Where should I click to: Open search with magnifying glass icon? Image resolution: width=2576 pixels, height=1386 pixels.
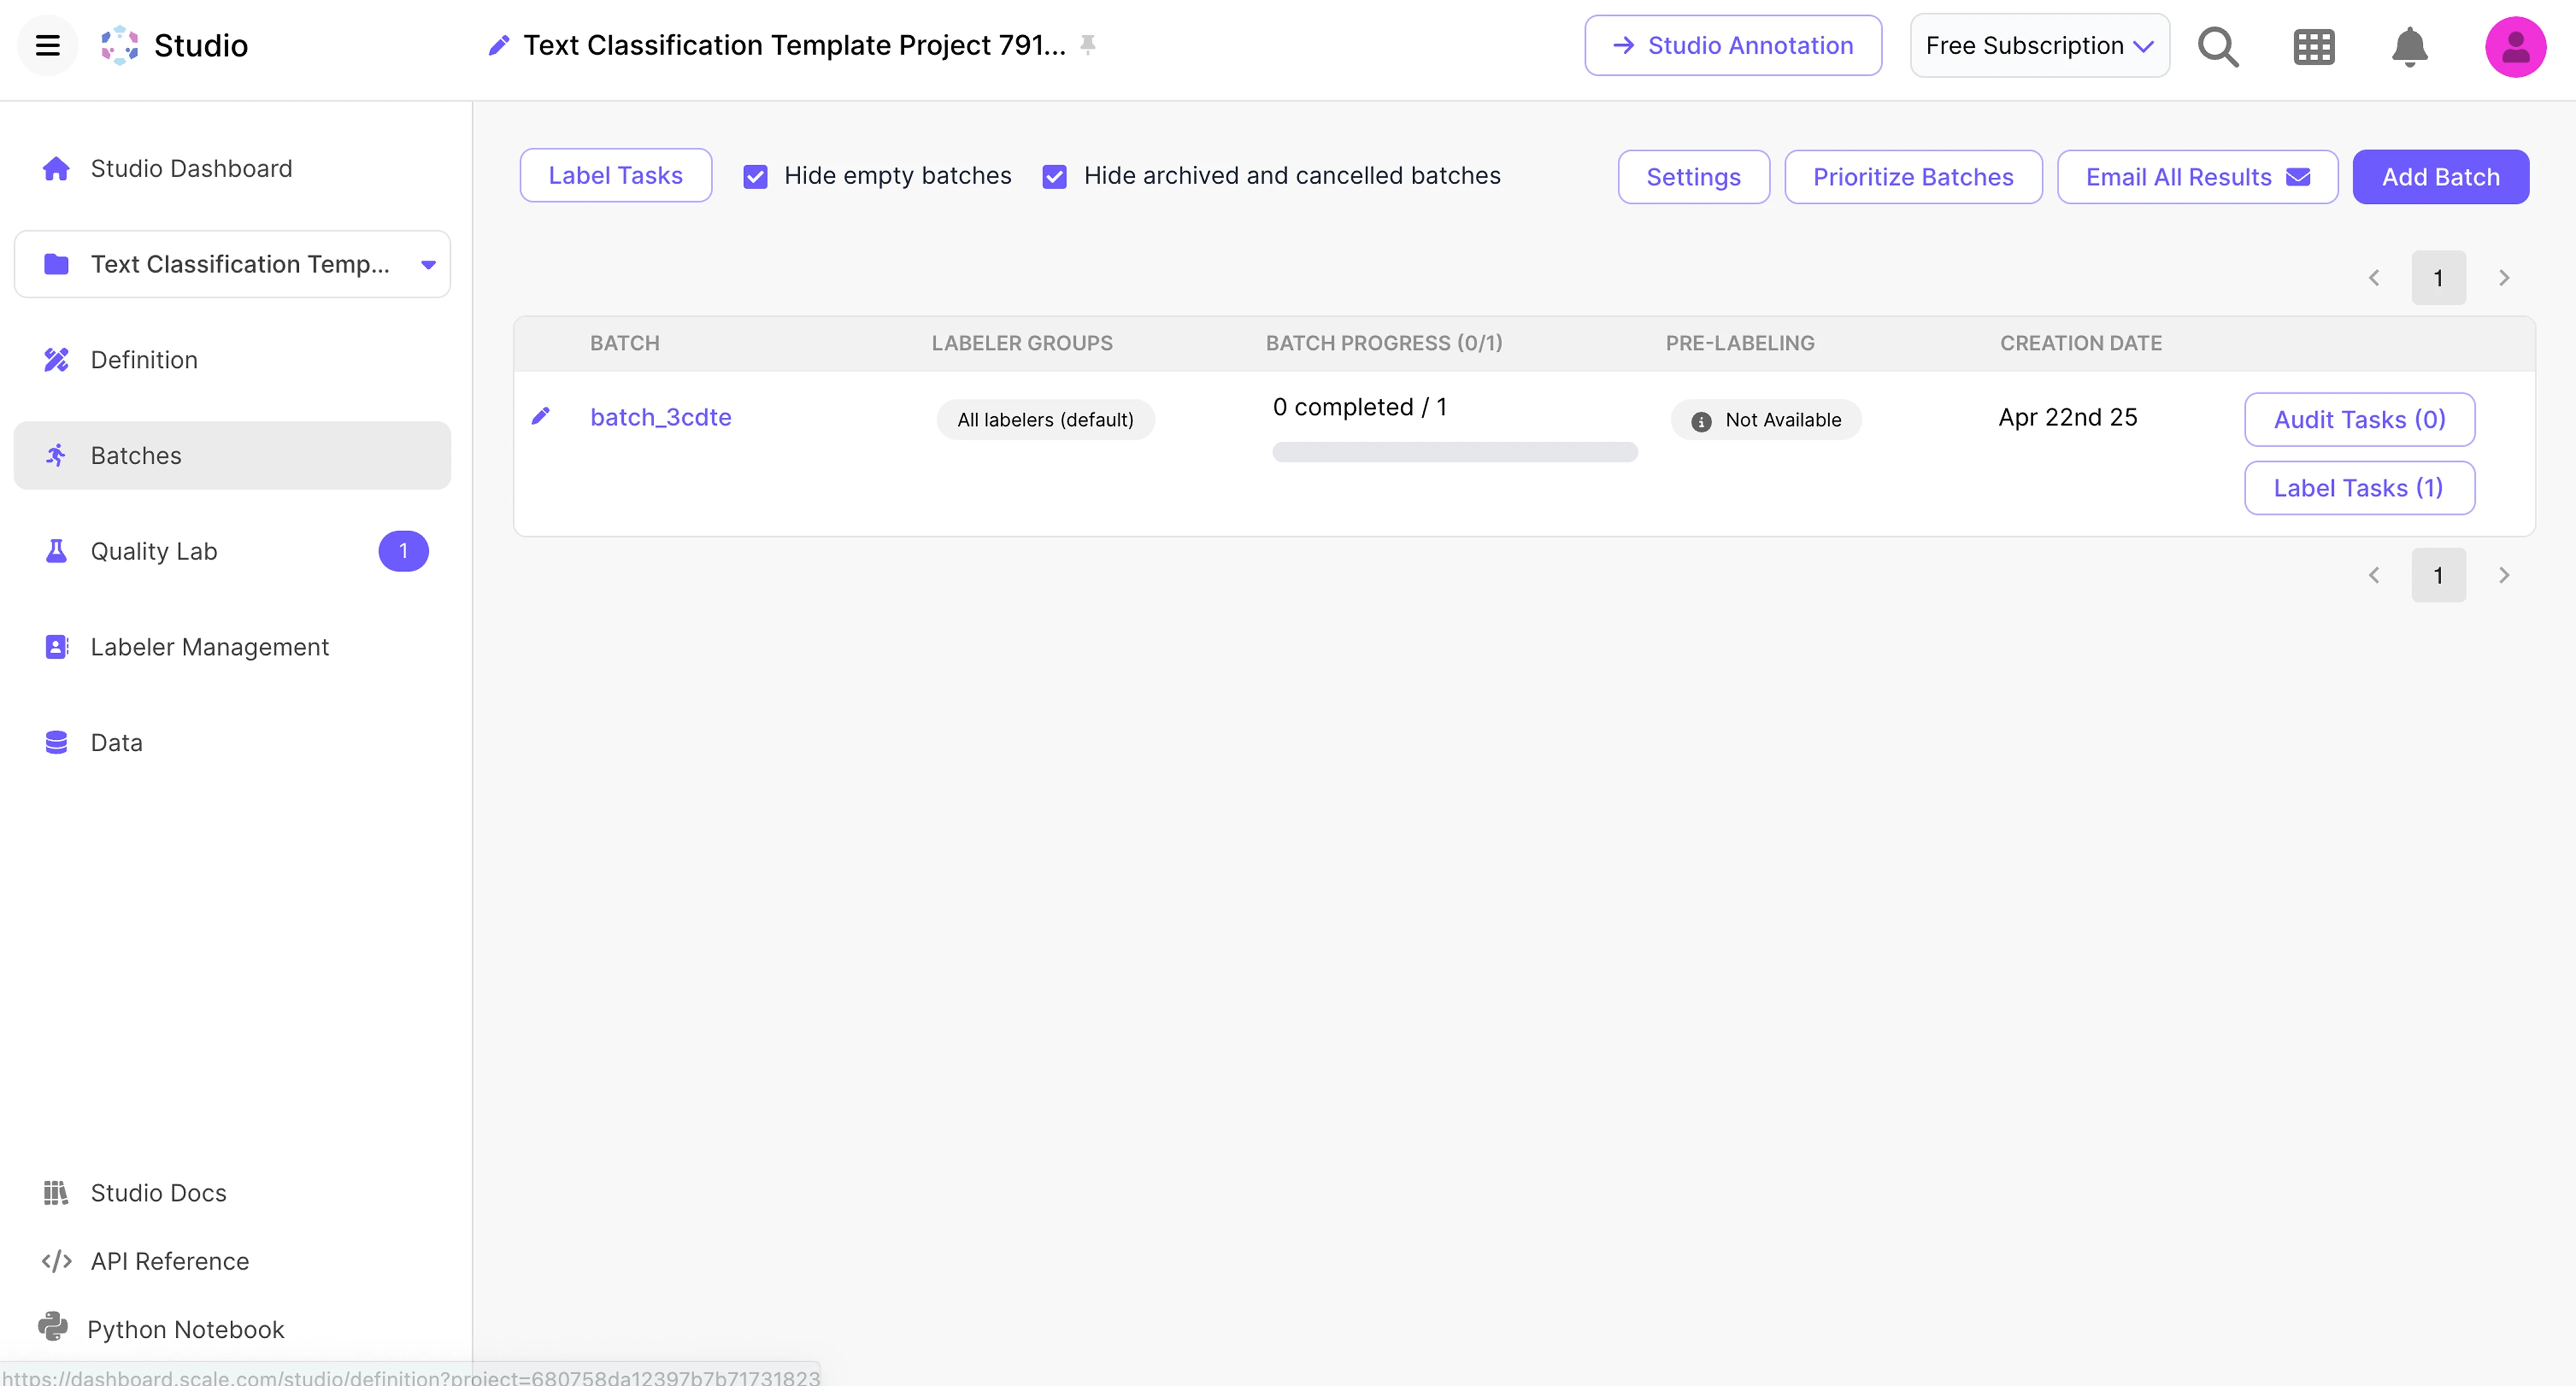tap(2218, 46)
